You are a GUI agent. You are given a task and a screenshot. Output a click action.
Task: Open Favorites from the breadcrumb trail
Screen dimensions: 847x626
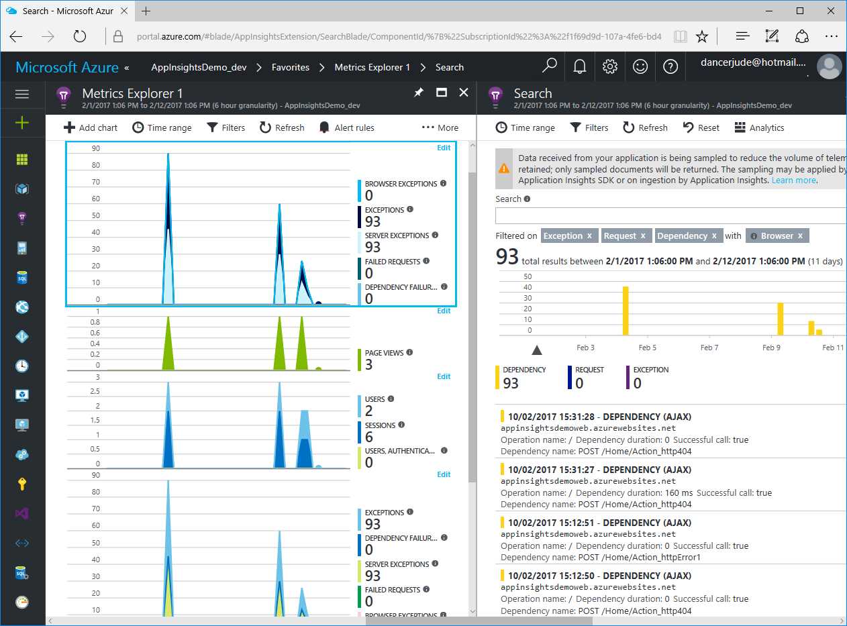tap(291, 67)
